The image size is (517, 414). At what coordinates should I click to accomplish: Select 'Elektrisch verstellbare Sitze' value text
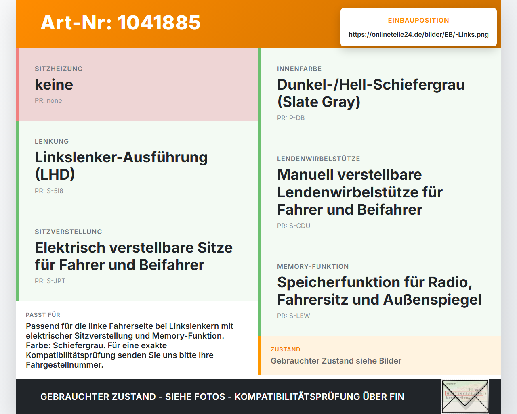(134, 256)
